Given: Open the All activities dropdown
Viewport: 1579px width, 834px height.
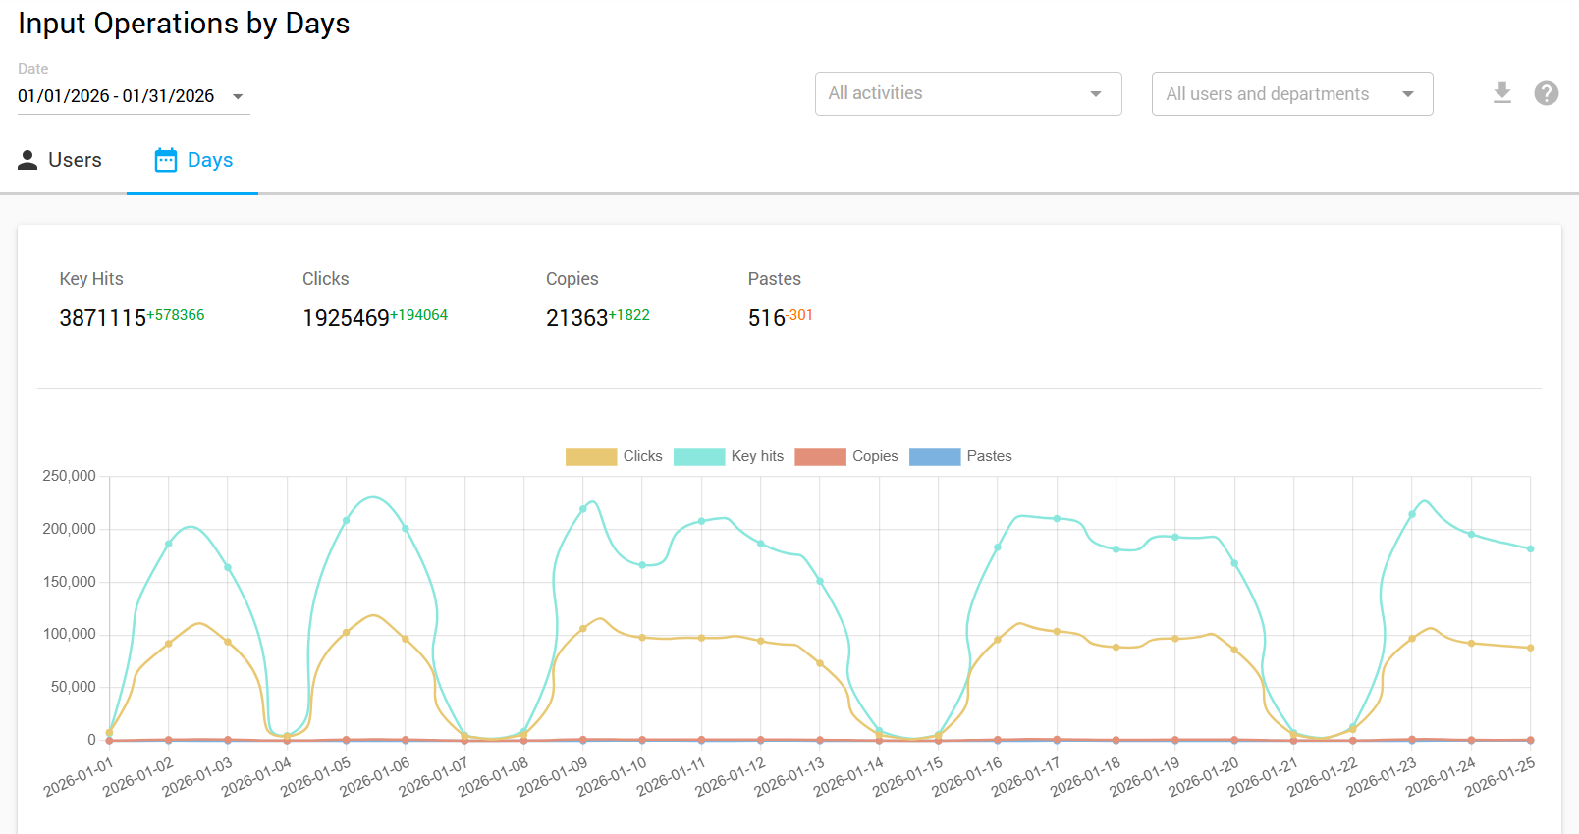Looking at the screenshot, I should click(x=967, y=93).
